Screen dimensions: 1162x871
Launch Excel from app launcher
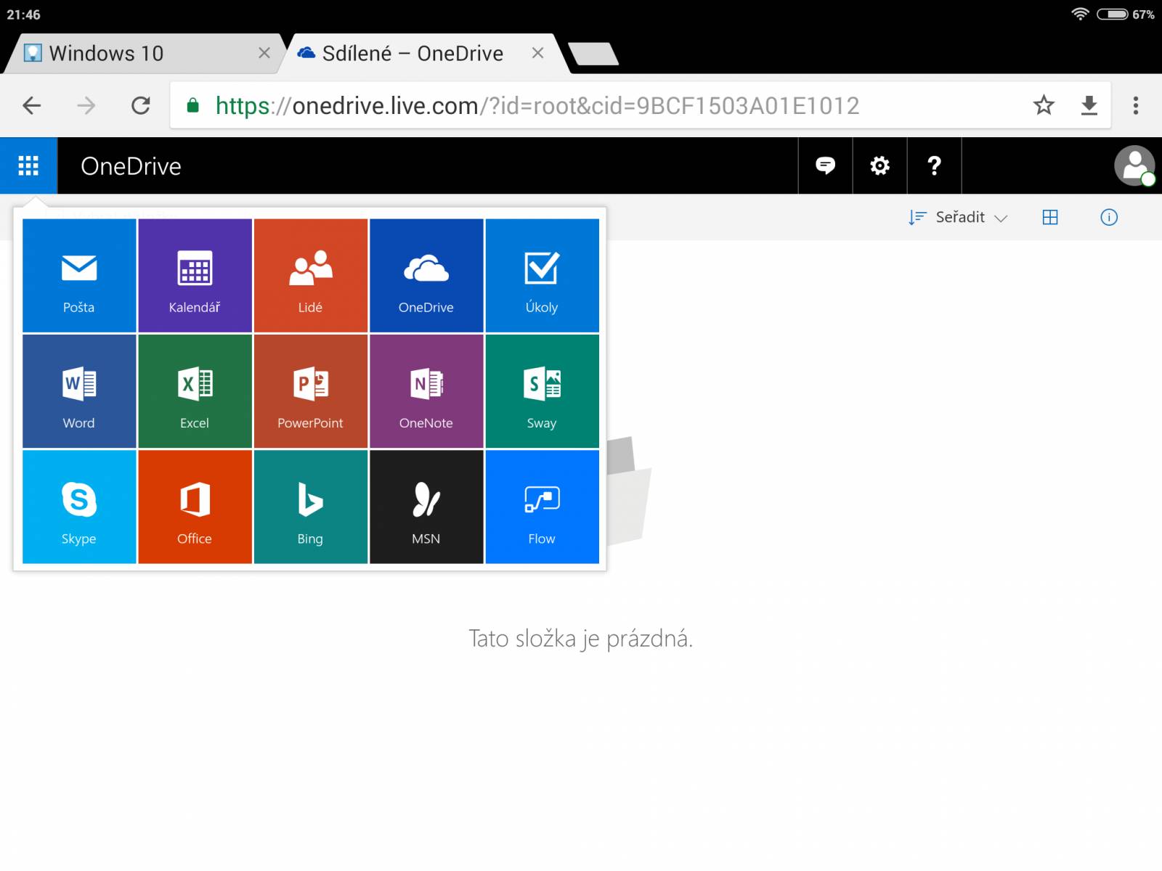tap(195, 391)
